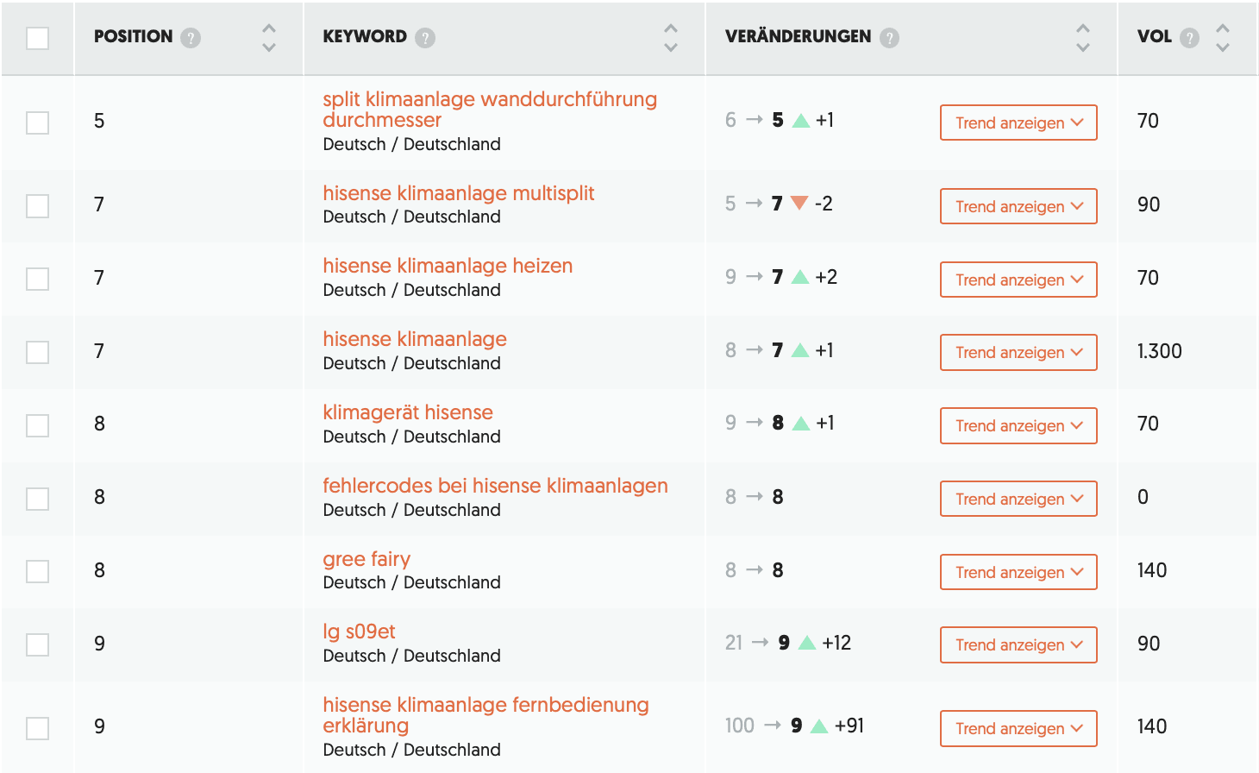Show trend for fehlercodes bei hisense klimaanlagen

tap(1018, 499)
